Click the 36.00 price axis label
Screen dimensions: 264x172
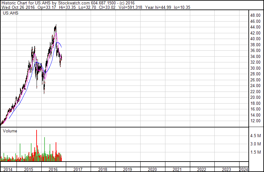pyautogui.click(x=255, y=50)
